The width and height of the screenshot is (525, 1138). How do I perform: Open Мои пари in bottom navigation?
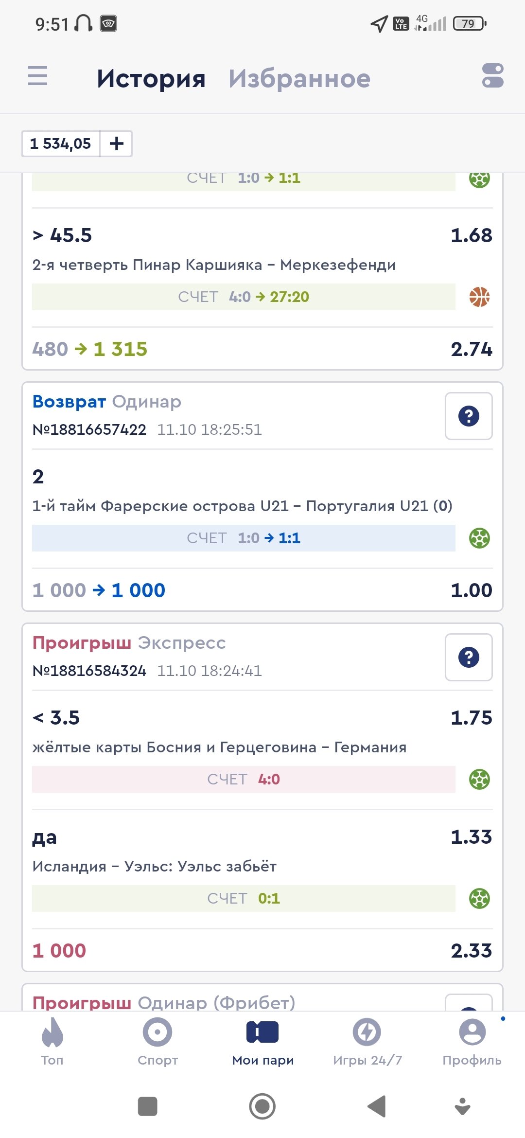pyautogui.click(x=262, y=1041)
